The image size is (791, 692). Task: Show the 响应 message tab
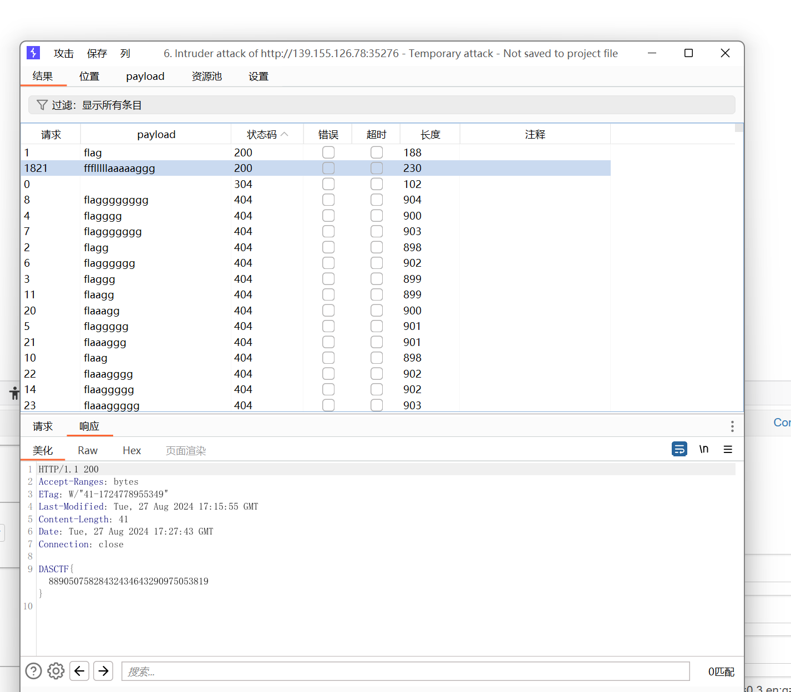(89, 426)
